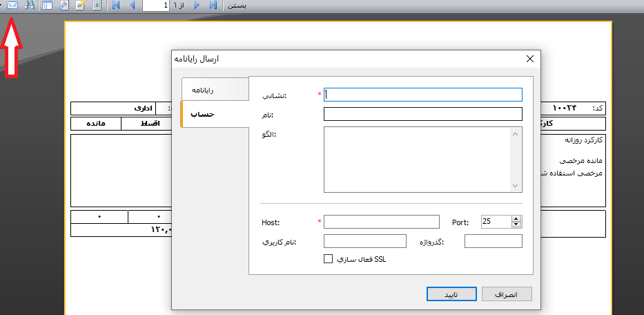Click the full screen page icon
644x315 pixels.
97,6
